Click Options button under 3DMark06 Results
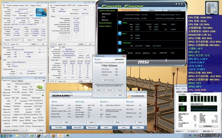This screenshot has height=138, width=222. (140, 122)
